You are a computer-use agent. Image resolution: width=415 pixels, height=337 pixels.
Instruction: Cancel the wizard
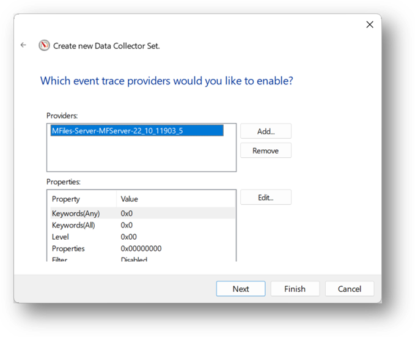coord(350,289)
